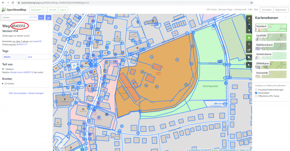Toggle the map layers panel icon
Screen dimensions: 290x151
click(x=249, y=37)
